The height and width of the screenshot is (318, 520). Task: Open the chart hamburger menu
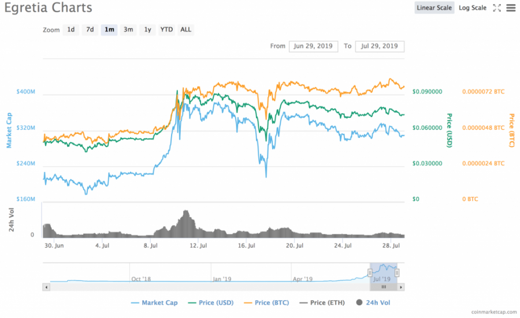[x=511, y=8]
